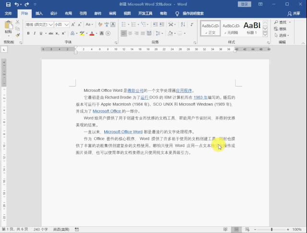Switch to the 插入 ribbon tab

click(x=39, y=14)
